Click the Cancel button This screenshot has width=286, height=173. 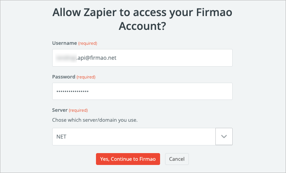(x=177, y=159)
